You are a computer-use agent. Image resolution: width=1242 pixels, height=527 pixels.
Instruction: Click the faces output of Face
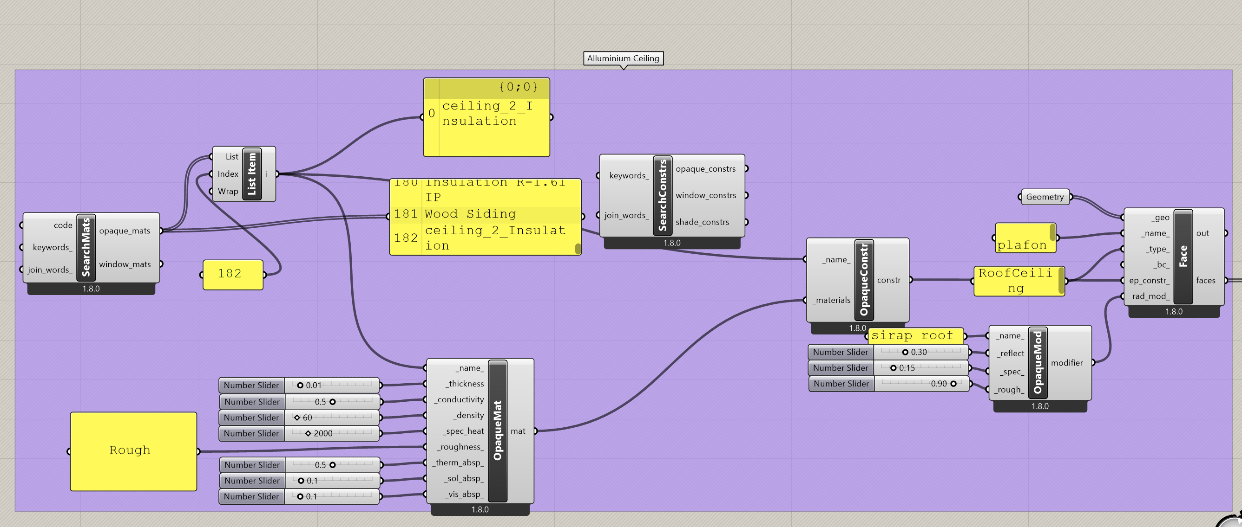1205,280
